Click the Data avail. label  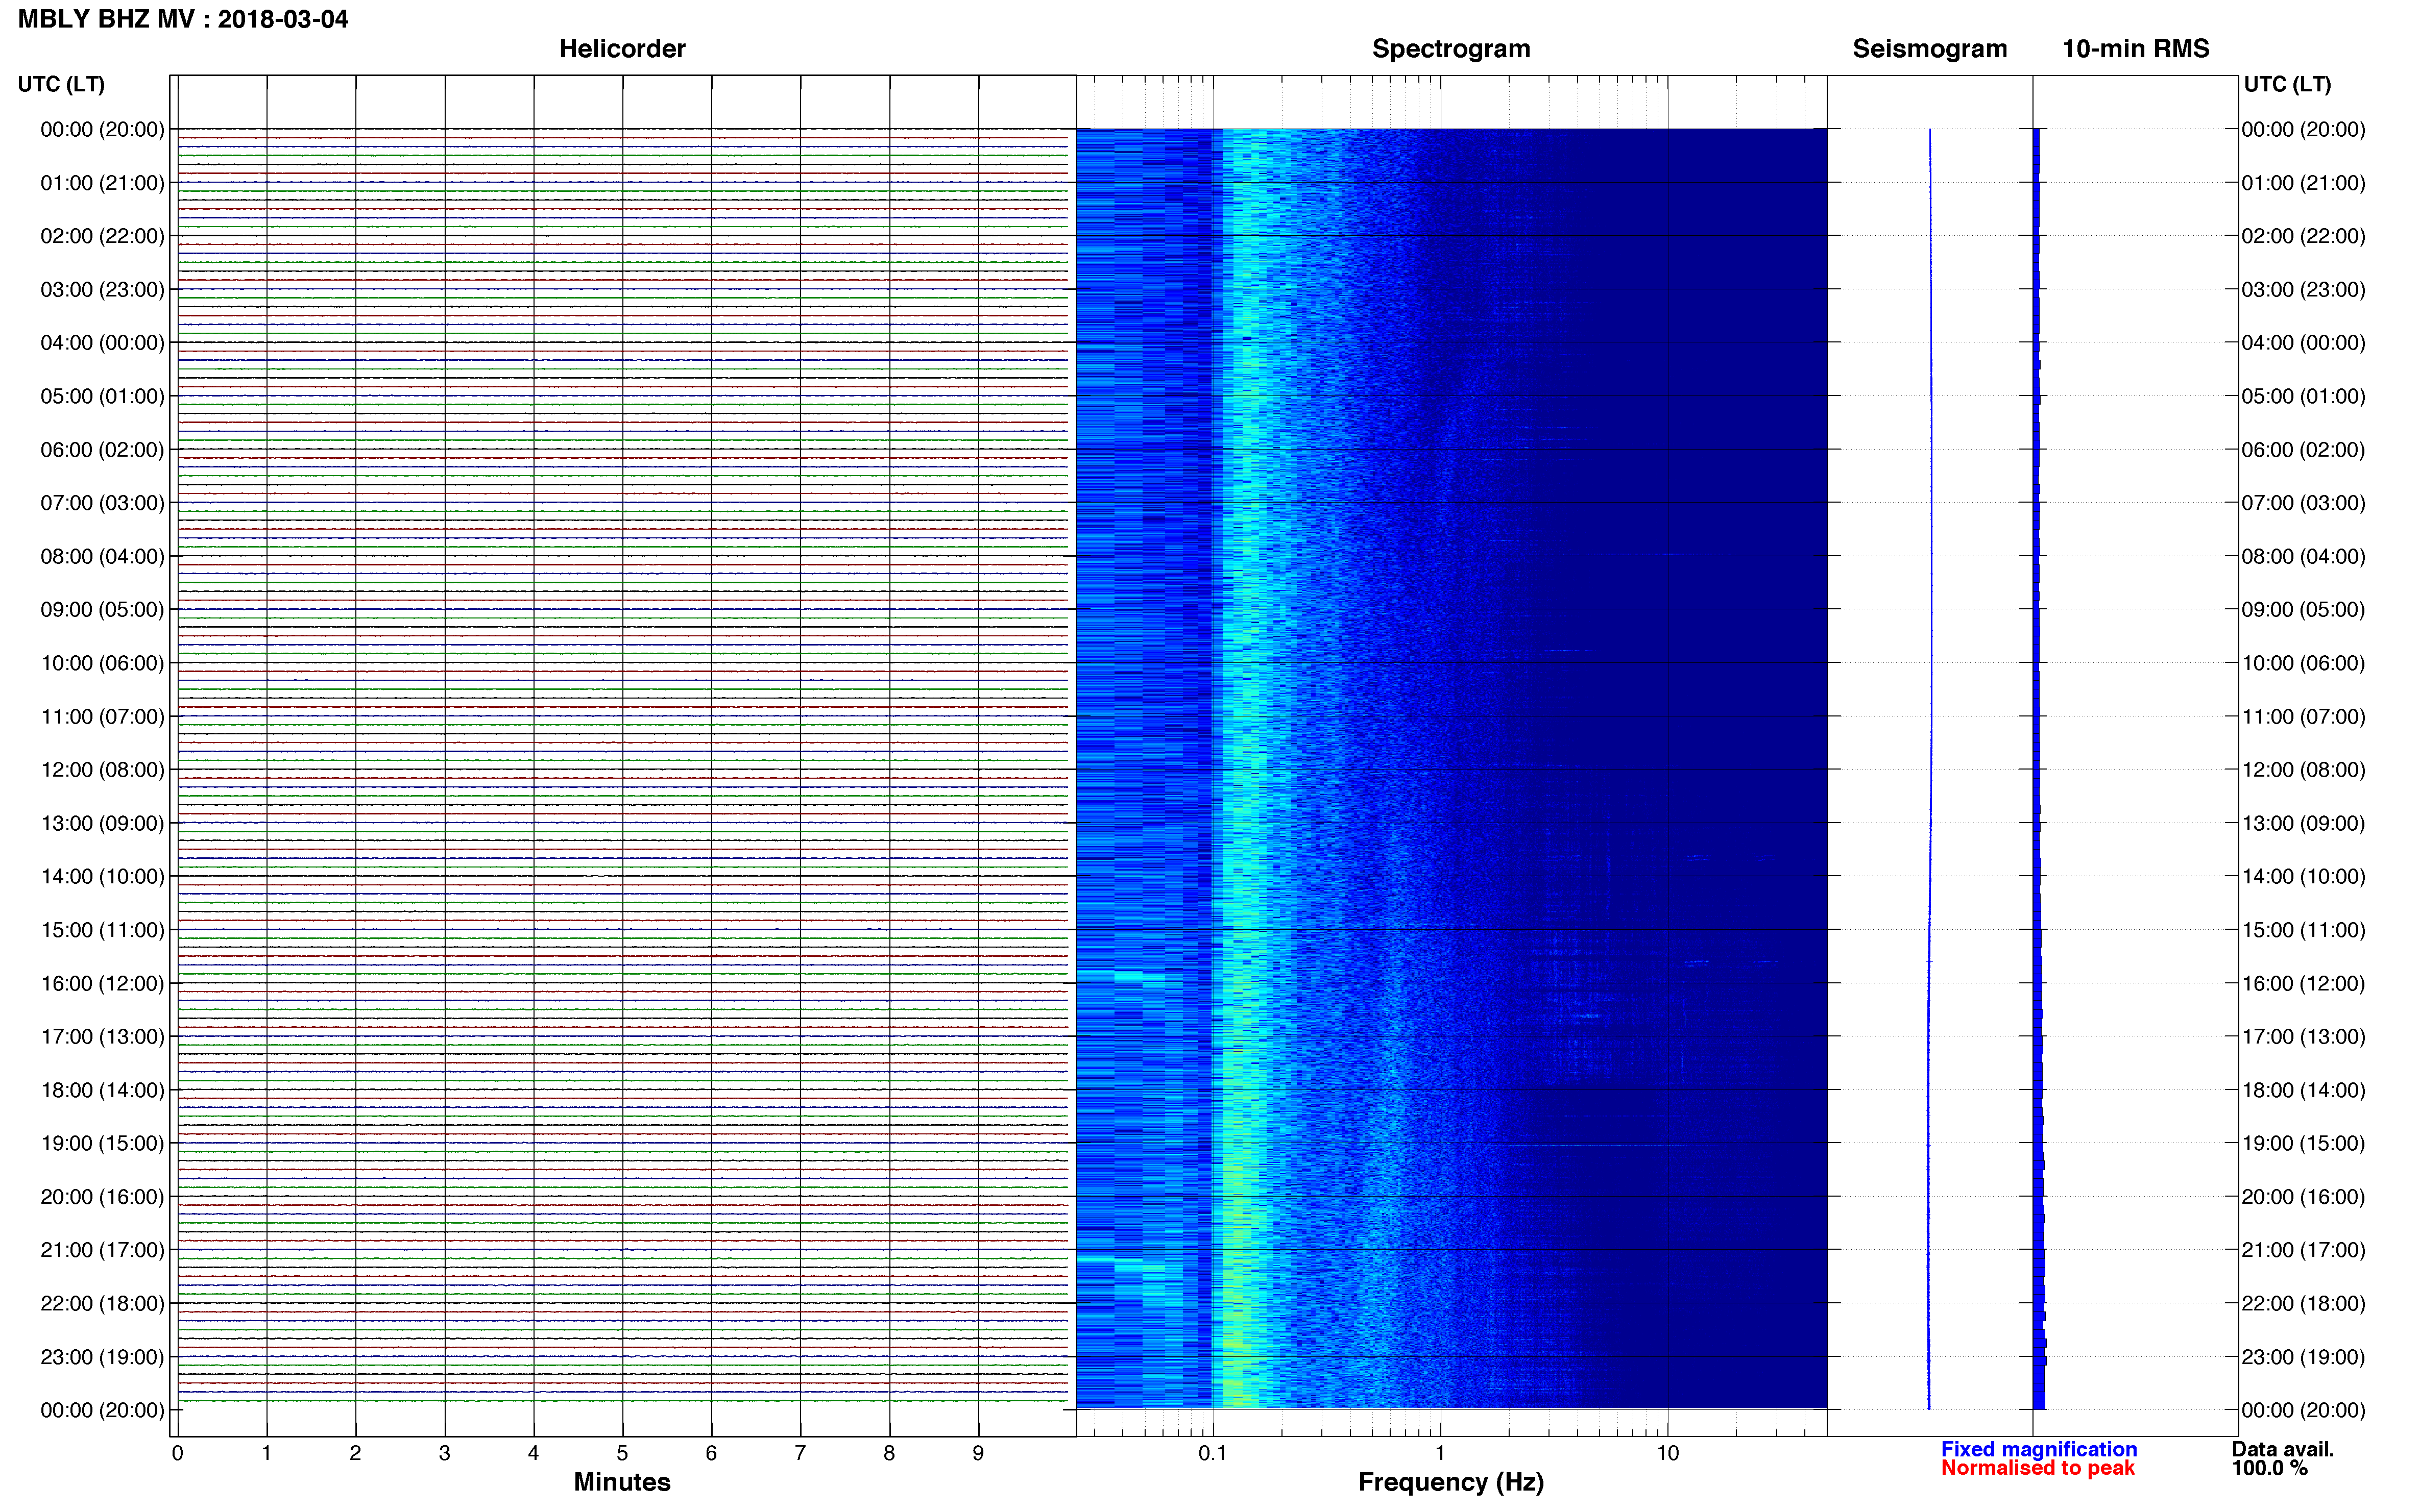click(x=2283, y=1449)
